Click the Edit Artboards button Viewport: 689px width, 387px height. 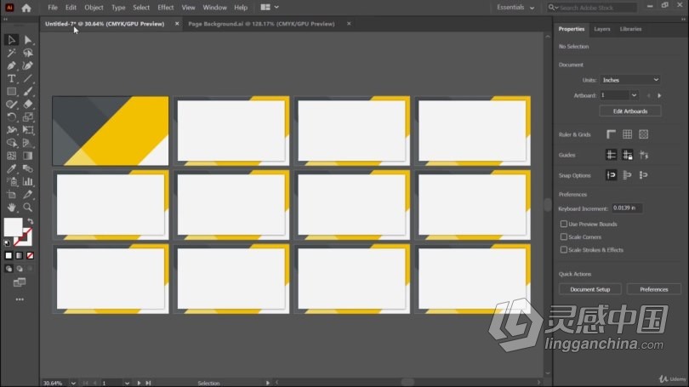[x=630, y=111]
